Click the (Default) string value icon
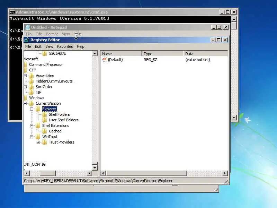This screenshot has width=277, height=208. coord(105,59)
